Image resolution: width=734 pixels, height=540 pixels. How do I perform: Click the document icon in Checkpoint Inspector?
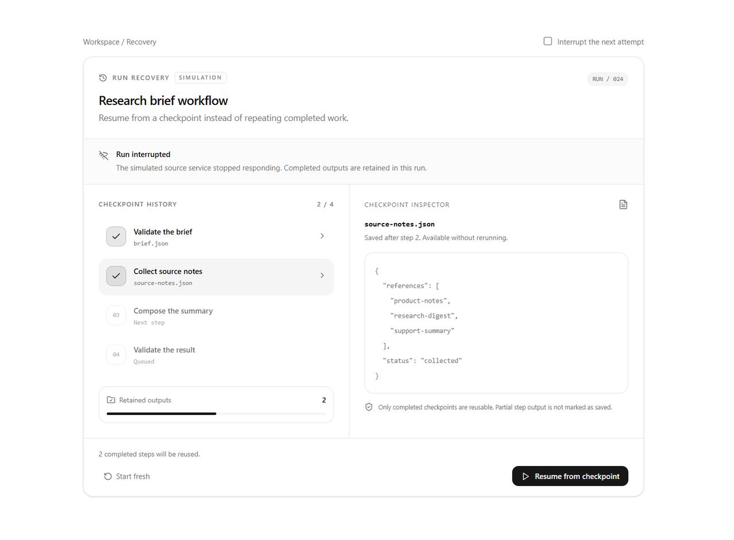coord(623,205)
